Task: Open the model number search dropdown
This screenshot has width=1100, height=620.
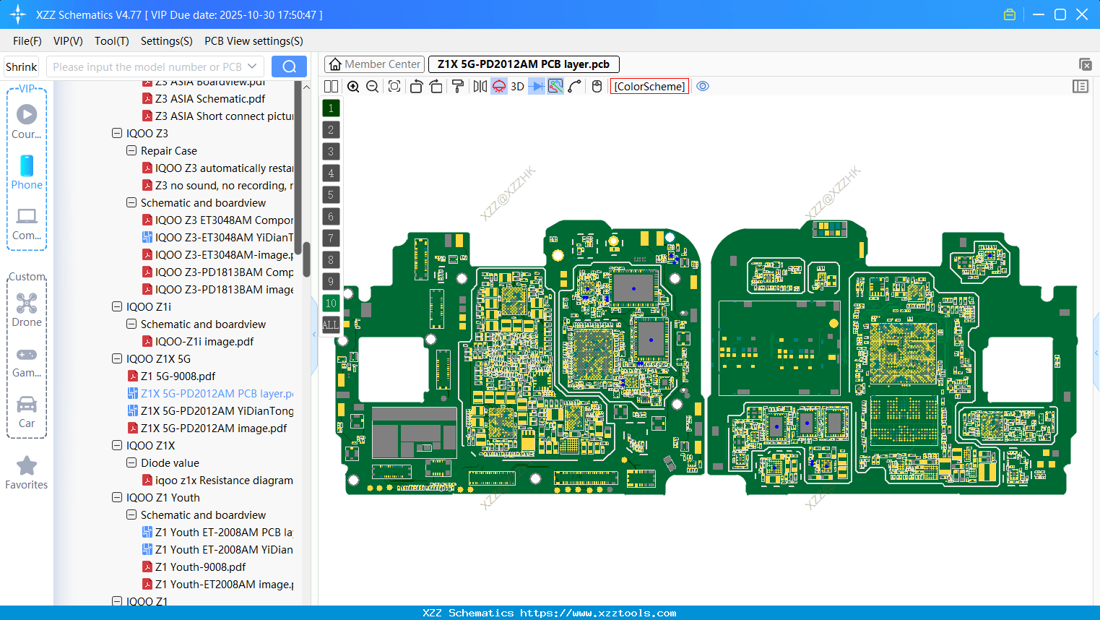Action: pyautogui.click(x=251, y=66)
